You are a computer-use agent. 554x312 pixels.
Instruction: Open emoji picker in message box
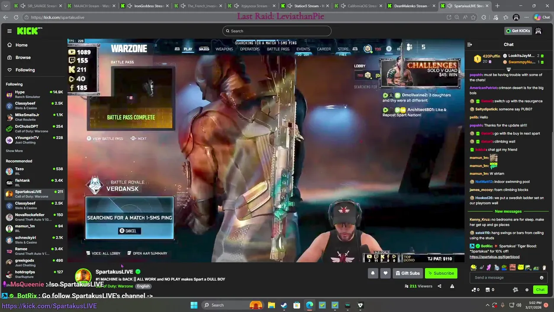click(541, 278)
